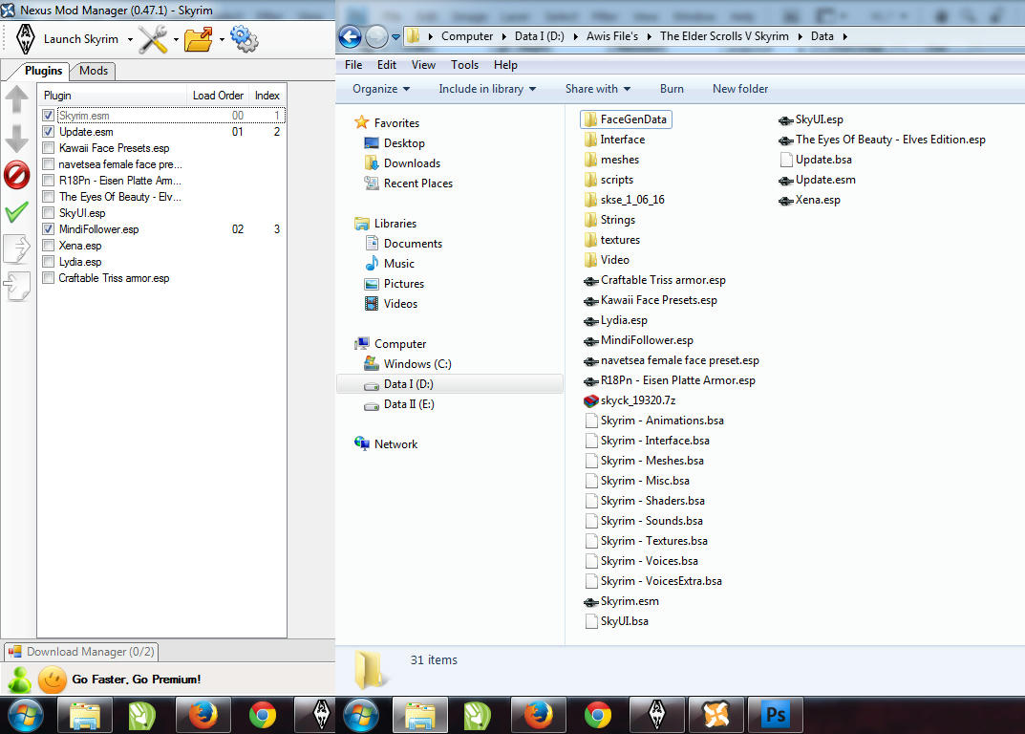Open the Organize dropdown menu

(x=380, y=89)
